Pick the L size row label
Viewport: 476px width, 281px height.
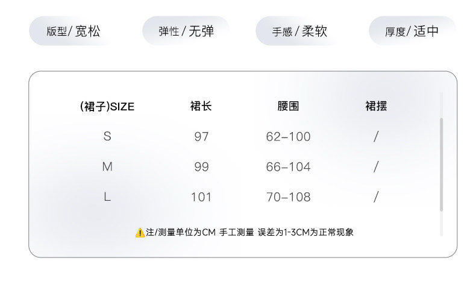tap(107, 197)
